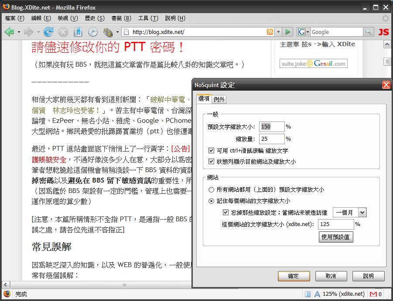Viewport: 393px width, 301px height.
Task: Open the 工具 (T) menu
Action: pyautogui.click(x=148, y=18)
